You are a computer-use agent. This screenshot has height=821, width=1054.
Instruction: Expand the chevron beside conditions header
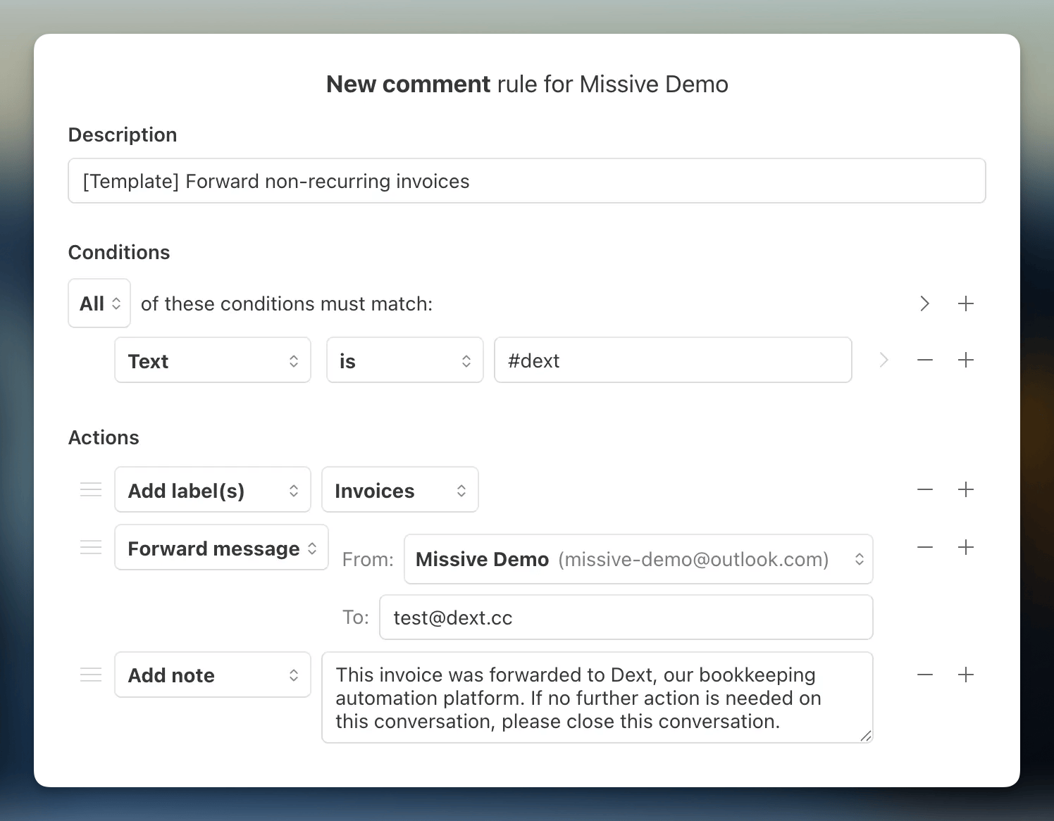tap(925, 303)
